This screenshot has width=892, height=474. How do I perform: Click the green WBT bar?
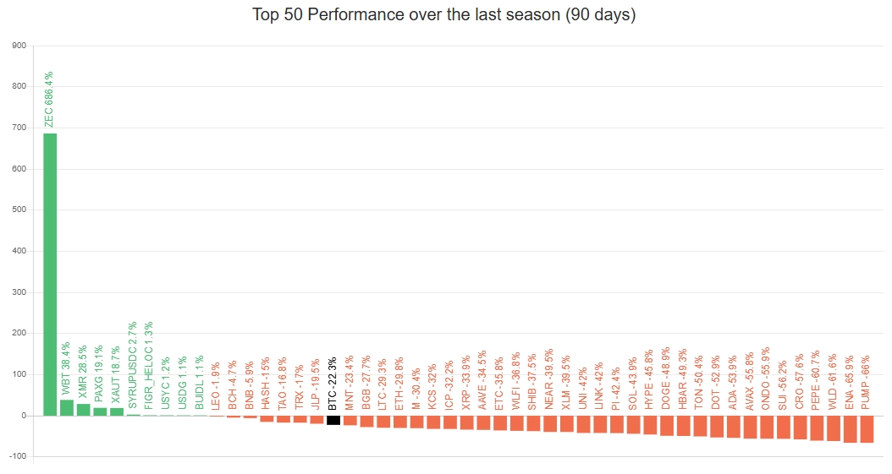point(67,407)
